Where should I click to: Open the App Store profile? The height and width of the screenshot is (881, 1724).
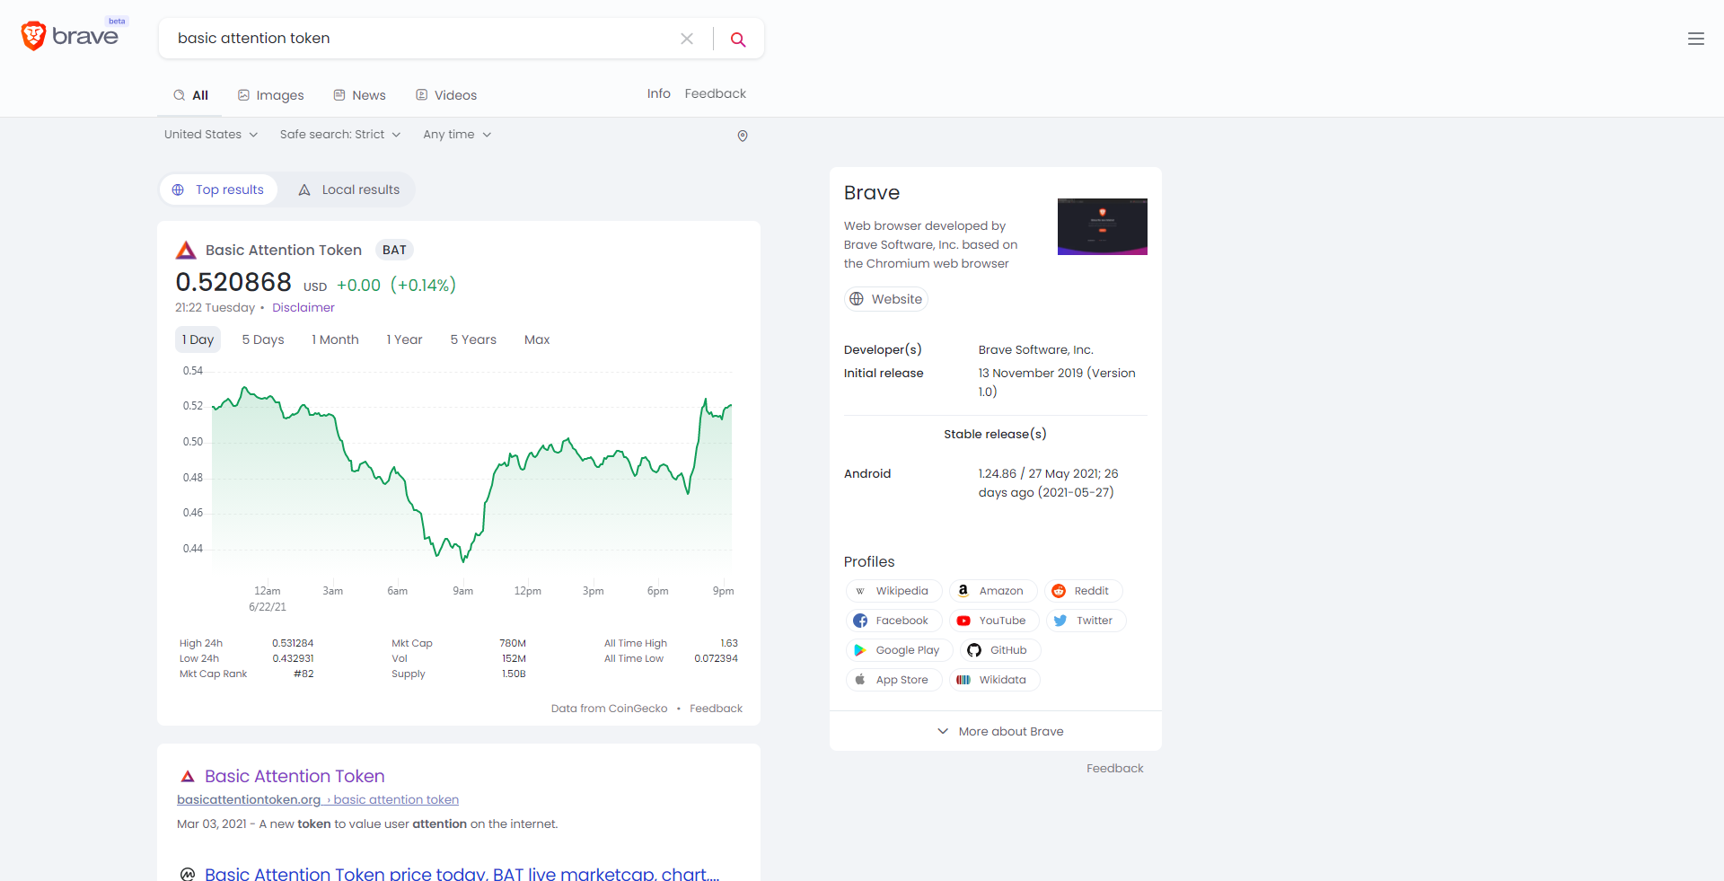pyautogui.click(x=893, y=680)
